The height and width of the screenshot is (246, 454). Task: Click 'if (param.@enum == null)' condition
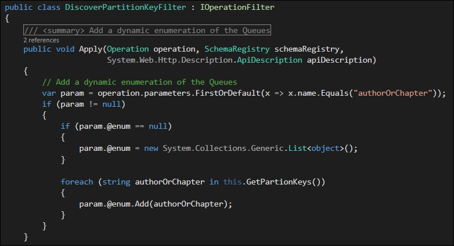tap(116, 126)
